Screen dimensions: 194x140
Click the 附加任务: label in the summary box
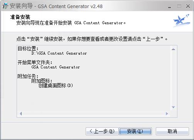point(28,76)
